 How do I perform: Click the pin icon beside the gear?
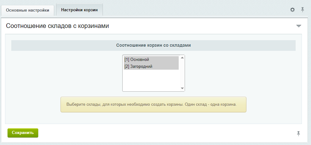tap(303, 9)
